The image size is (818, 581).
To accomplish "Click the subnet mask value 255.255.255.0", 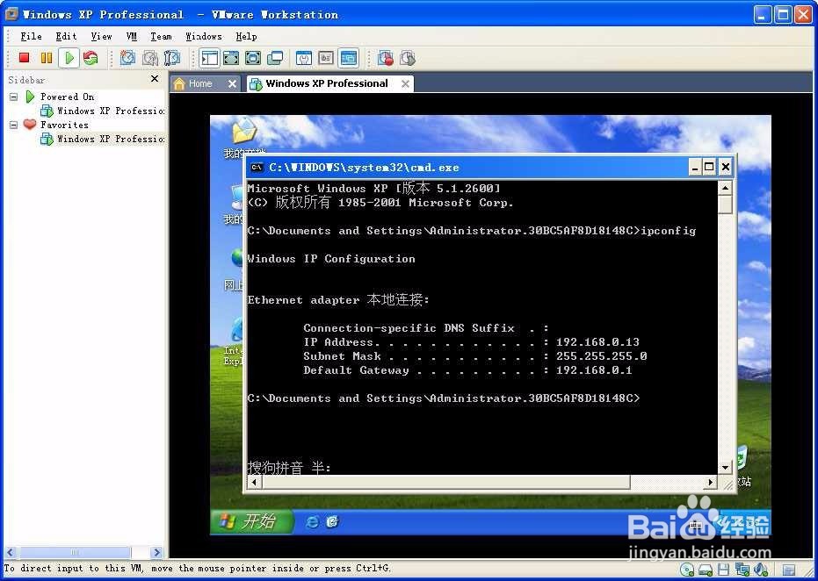I will point(601,356).
